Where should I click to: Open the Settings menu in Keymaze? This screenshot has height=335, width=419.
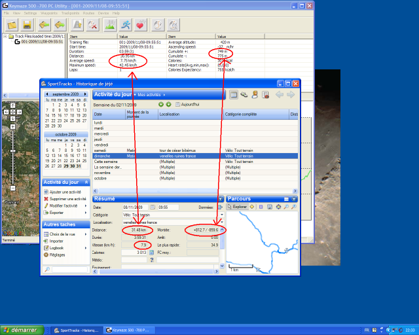(x=30, y=13)
